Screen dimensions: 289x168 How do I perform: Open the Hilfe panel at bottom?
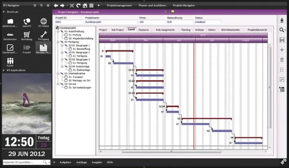point(110,162)
